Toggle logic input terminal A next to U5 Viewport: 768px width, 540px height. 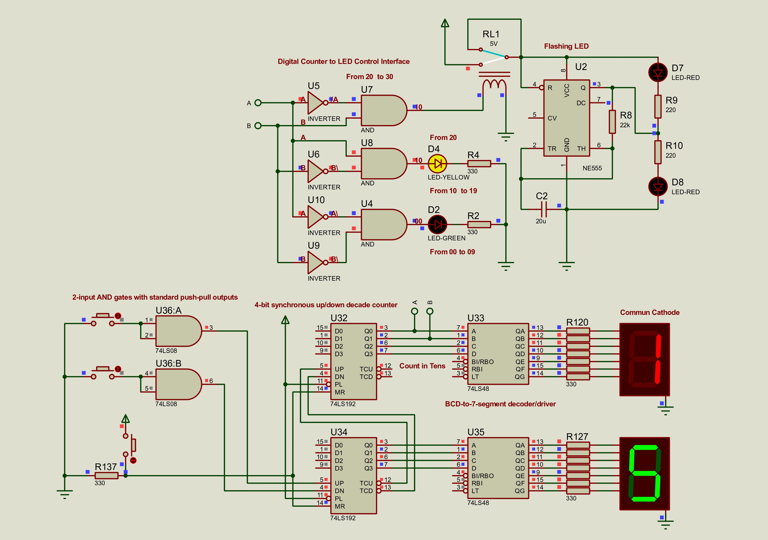pos(258,103)
